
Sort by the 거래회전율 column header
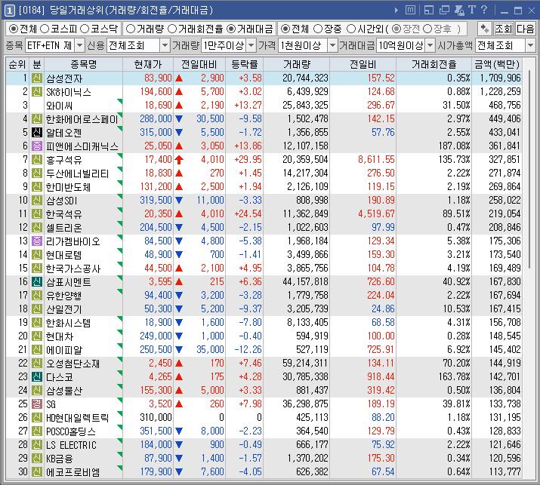coord(434,64)
